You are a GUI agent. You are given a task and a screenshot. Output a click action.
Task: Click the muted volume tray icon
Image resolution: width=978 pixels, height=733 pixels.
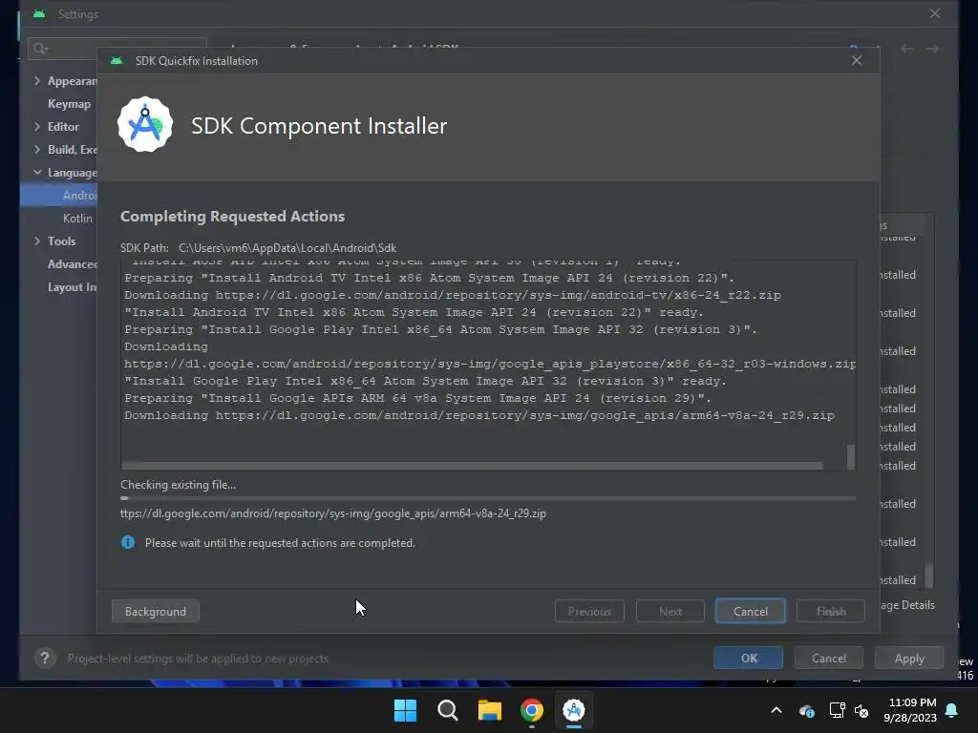point(861,710)
